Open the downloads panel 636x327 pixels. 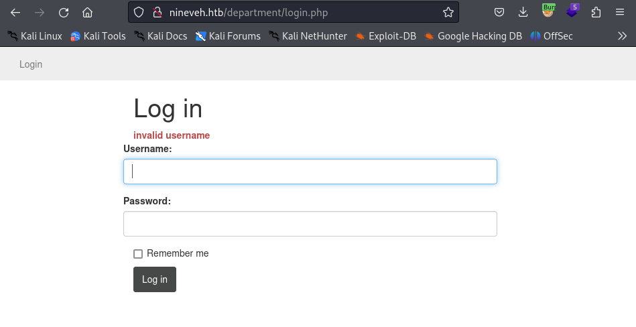523,12
